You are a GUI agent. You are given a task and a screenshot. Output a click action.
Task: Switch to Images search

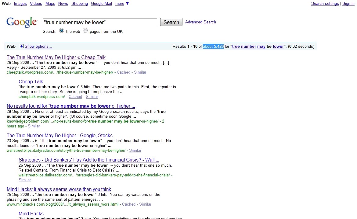tap(20, 3)
